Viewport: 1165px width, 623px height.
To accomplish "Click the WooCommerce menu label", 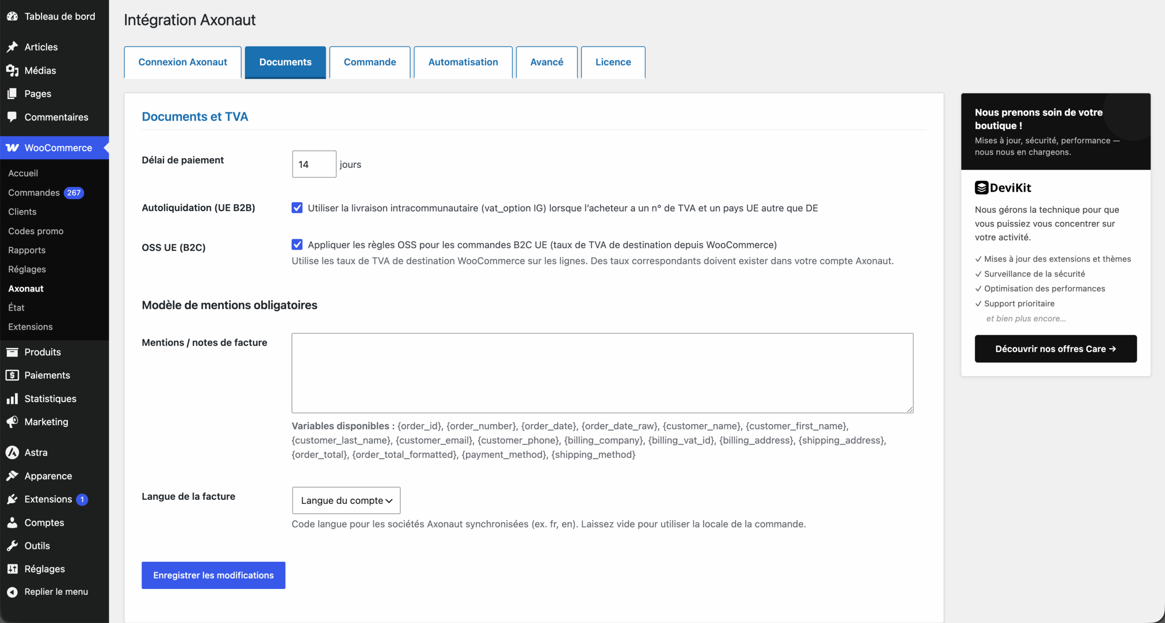I will point(58,148).
